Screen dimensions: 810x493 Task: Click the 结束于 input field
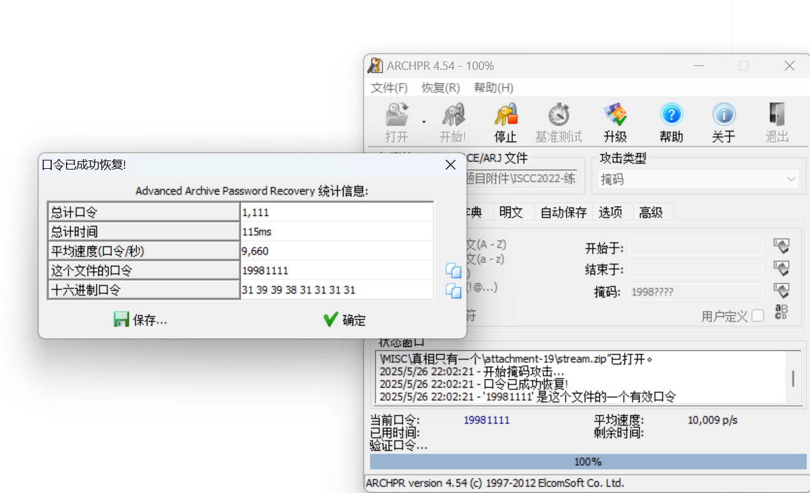(x=695, y=269)
